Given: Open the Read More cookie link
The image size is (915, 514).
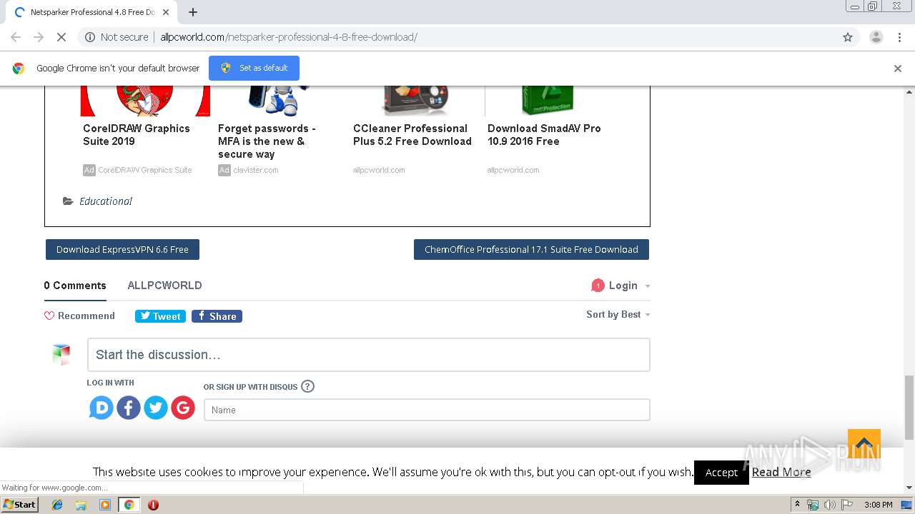Looking at the screenshot, I should [781, 472].
